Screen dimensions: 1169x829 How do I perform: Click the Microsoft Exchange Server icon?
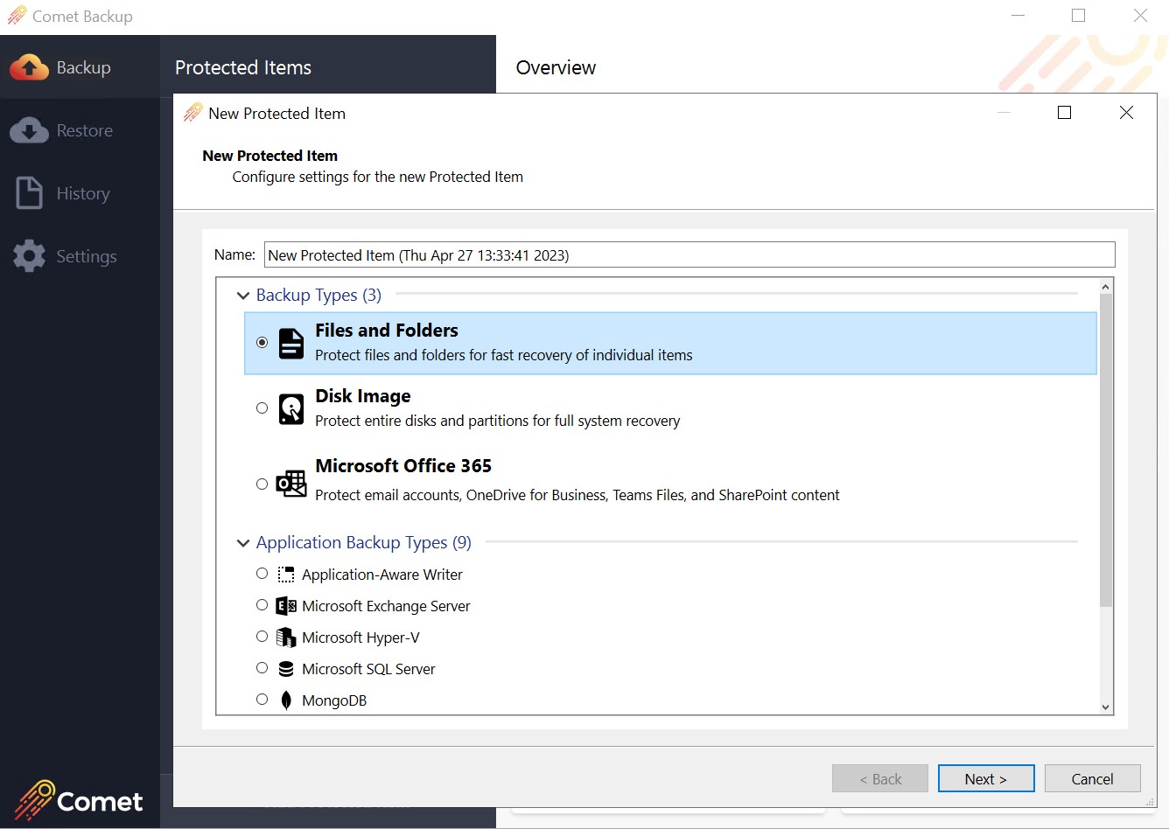286,606
